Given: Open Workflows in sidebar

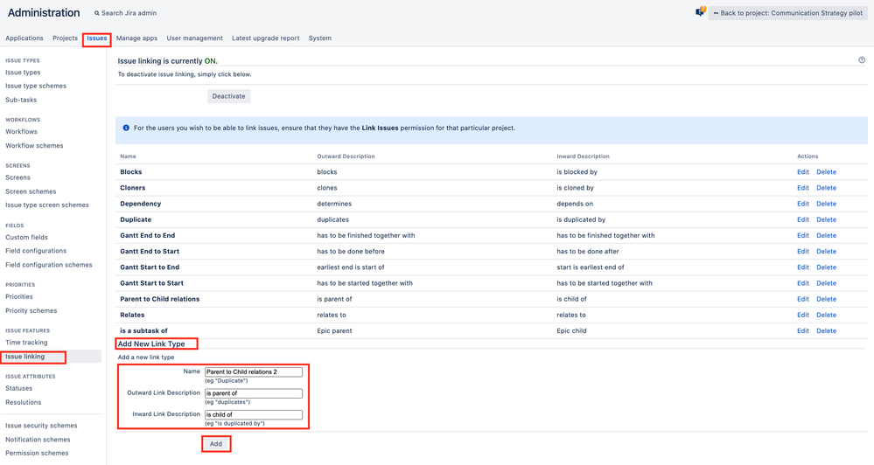Looking at the screenshot, I should tap(22, 131).
